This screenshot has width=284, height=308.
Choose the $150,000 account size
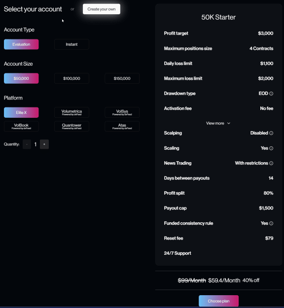coord(122,78)
